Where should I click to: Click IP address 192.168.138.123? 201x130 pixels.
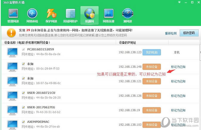coord(130,52)
